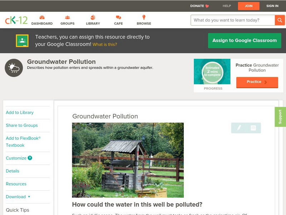
Task: Open the Dashboard icon
Action: [42, 18]
